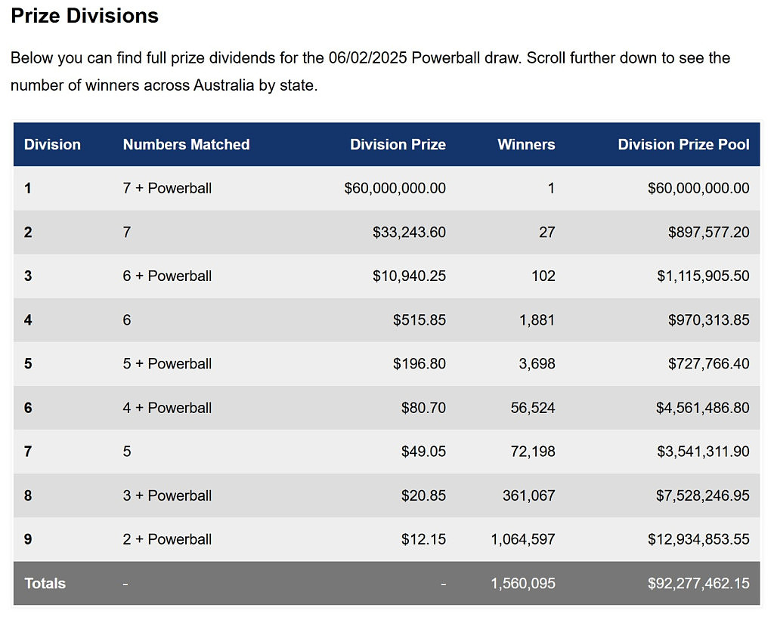Click the Division Prize column header
This screenshot has height=620, width=774.
click(x=398, y=144)
